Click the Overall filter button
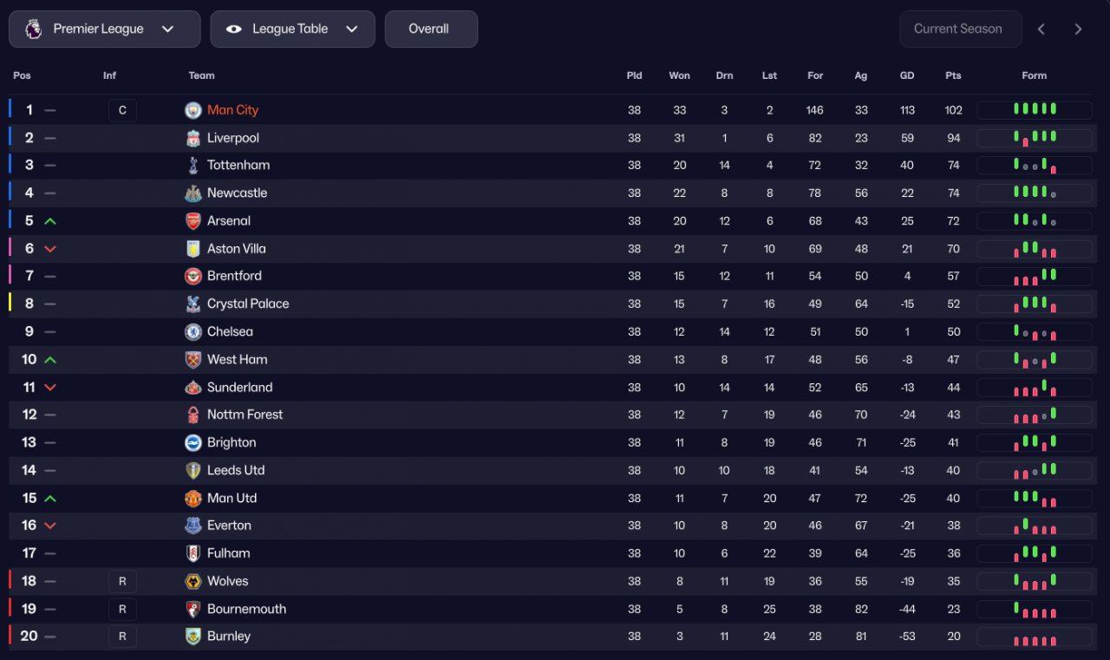This screenshot has width=1110, height=660. [430, 29]
